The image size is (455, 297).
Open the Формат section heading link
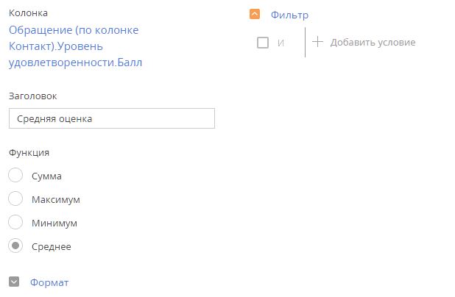(x=49, y=282)
